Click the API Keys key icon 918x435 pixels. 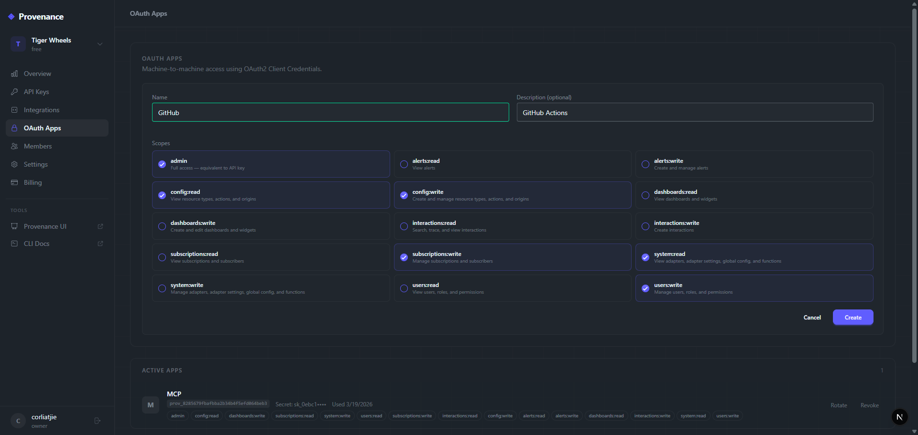pyautogui.click(x=14, y=92)
